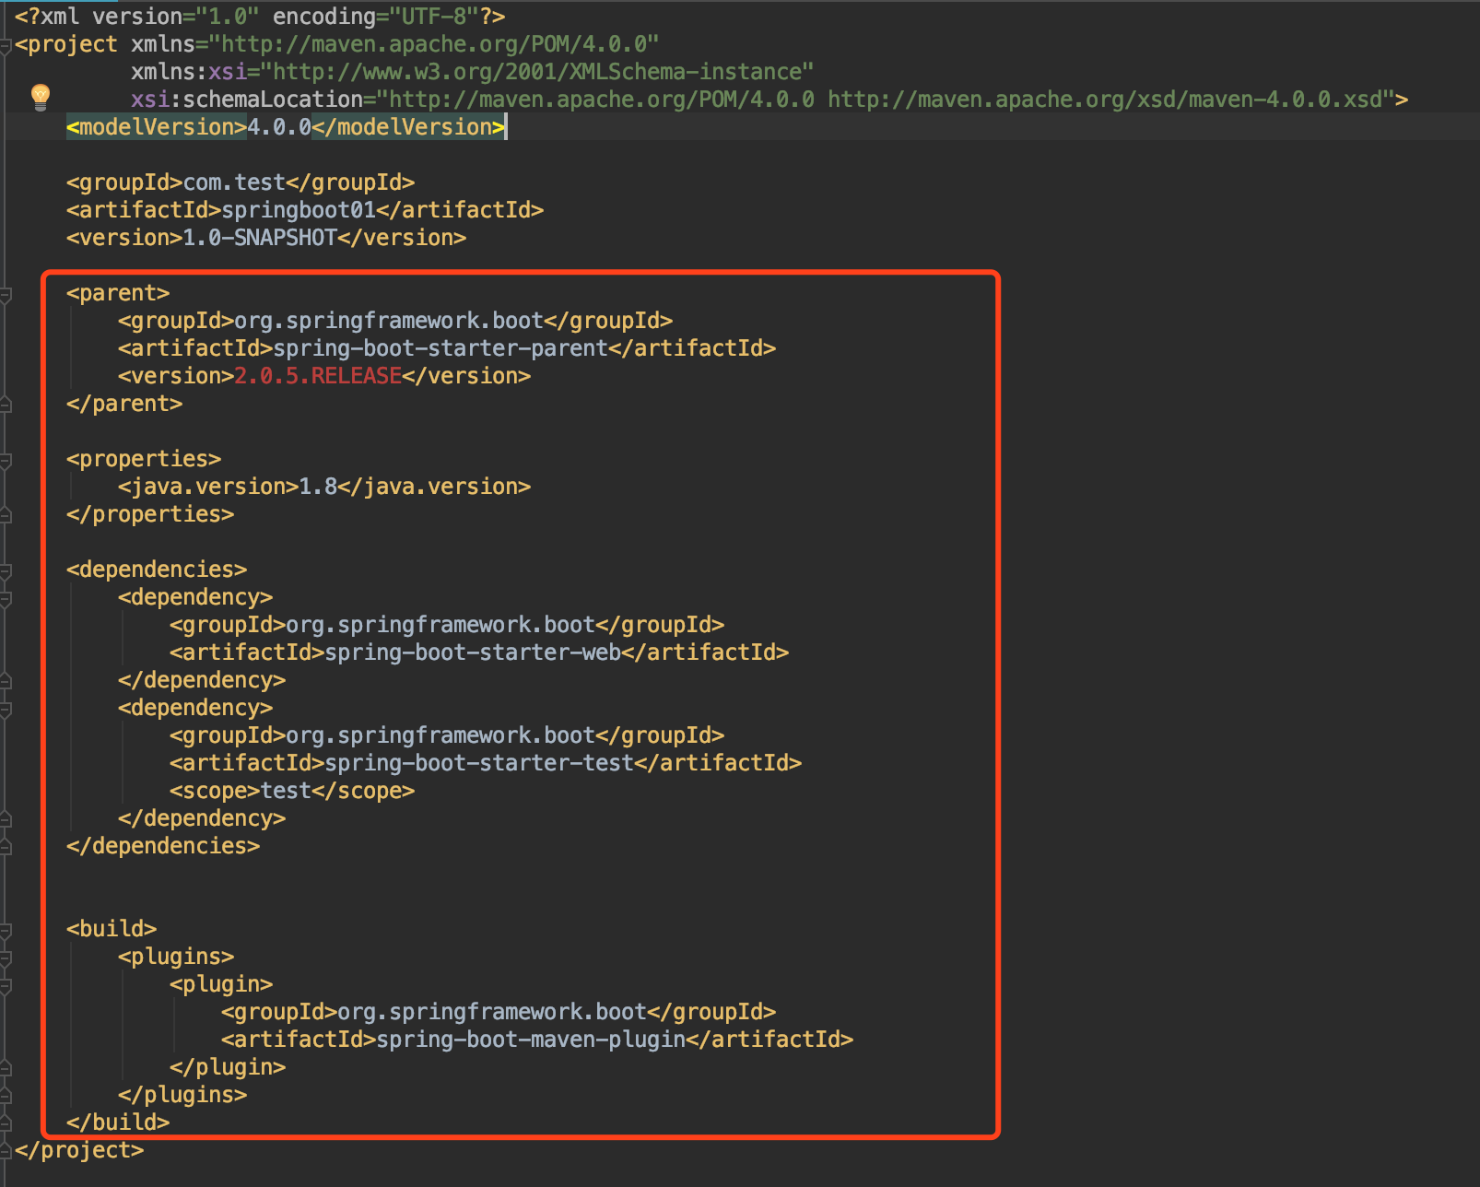Click the opening plugins tag

click(x=176, y=957)
